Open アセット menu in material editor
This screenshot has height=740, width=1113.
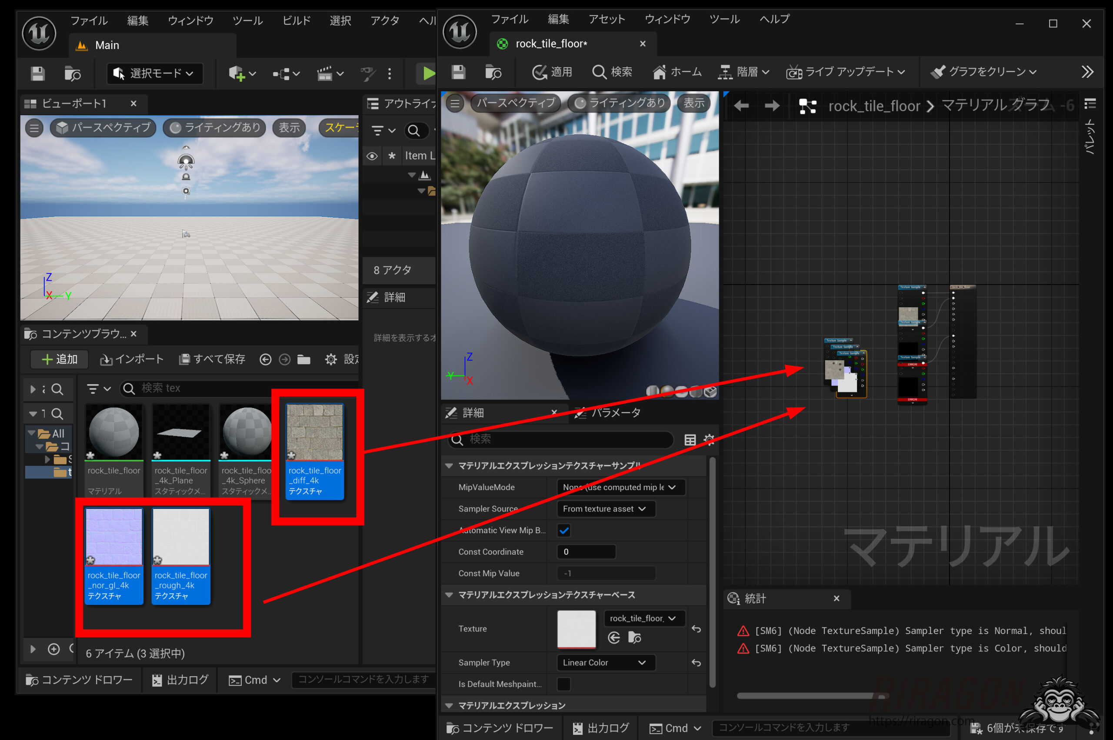606,20
